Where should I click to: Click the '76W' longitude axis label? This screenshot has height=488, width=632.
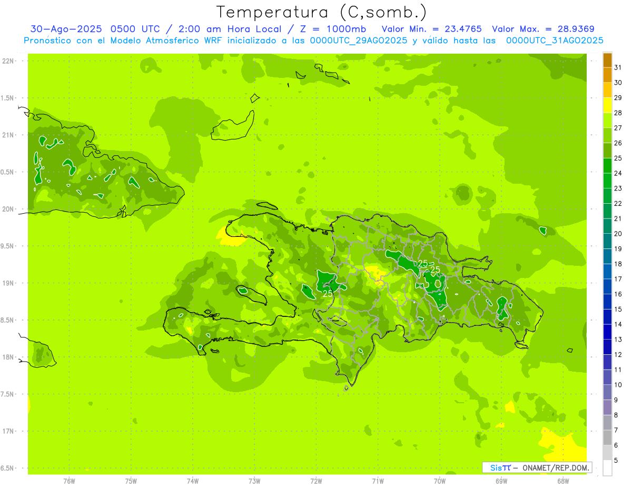click(69, 481)
